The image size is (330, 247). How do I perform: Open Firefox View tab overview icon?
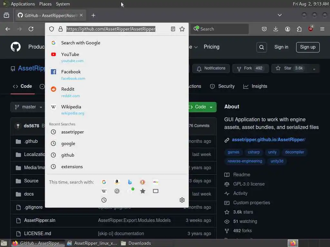point(6,15)
